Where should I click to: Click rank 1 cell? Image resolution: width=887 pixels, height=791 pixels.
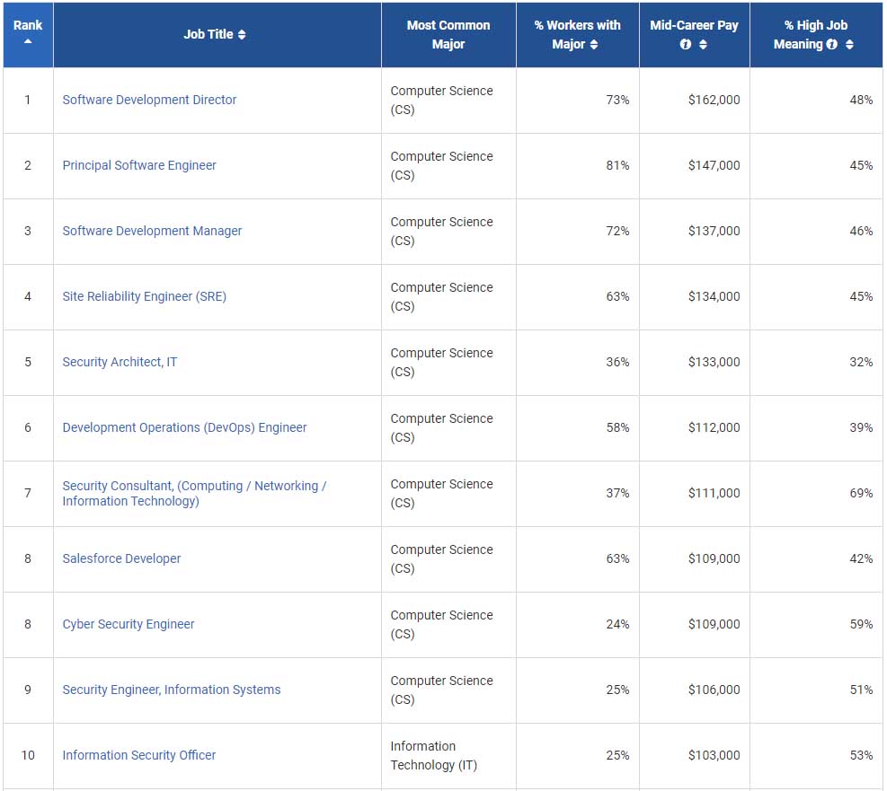pyautogui.click(x=28, y=100)
